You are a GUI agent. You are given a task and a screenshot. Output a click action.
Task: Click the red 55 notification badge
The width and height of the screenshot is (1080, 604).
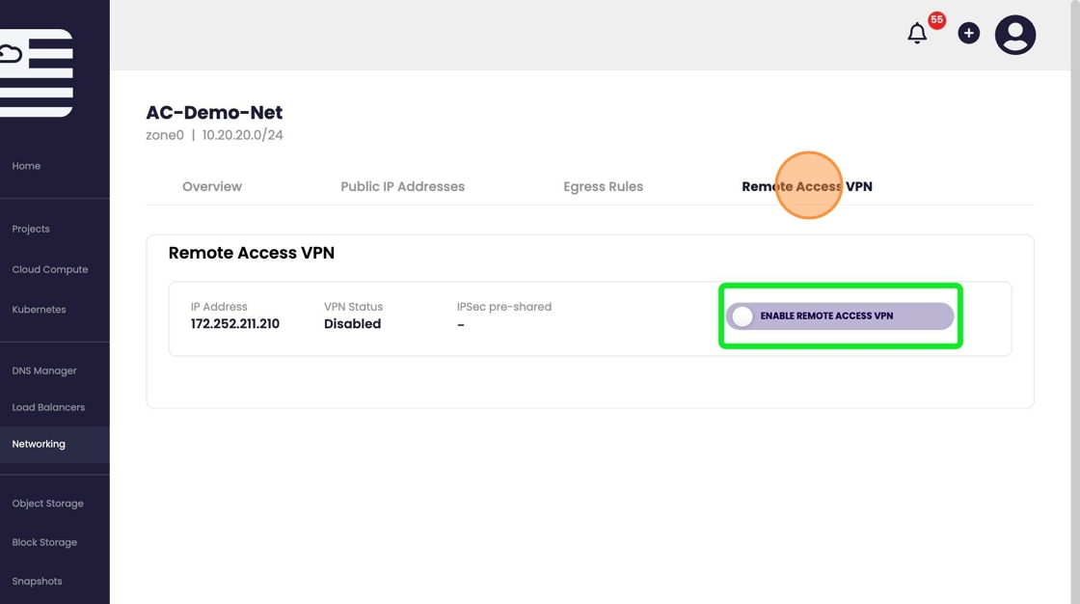[x=936, y=20]
